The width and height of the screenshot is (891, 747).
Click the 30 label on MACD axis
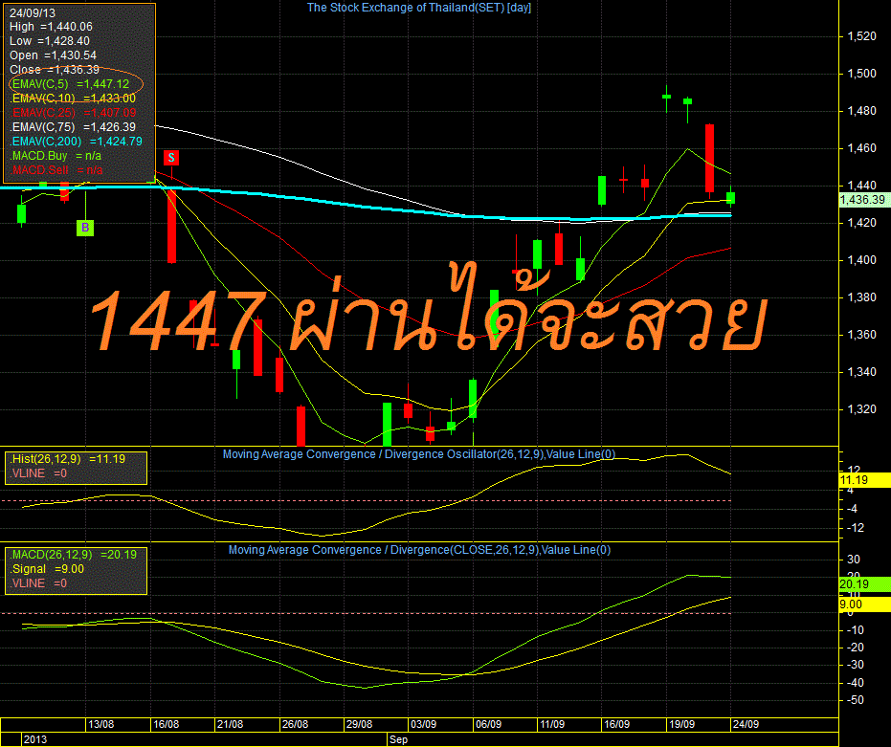click(x=854, y=560)
